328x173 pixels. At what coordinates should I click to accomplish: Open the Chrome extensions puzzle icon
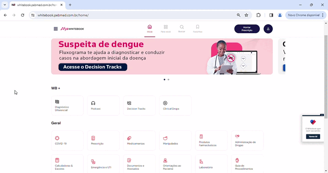(x=258, y=15)
